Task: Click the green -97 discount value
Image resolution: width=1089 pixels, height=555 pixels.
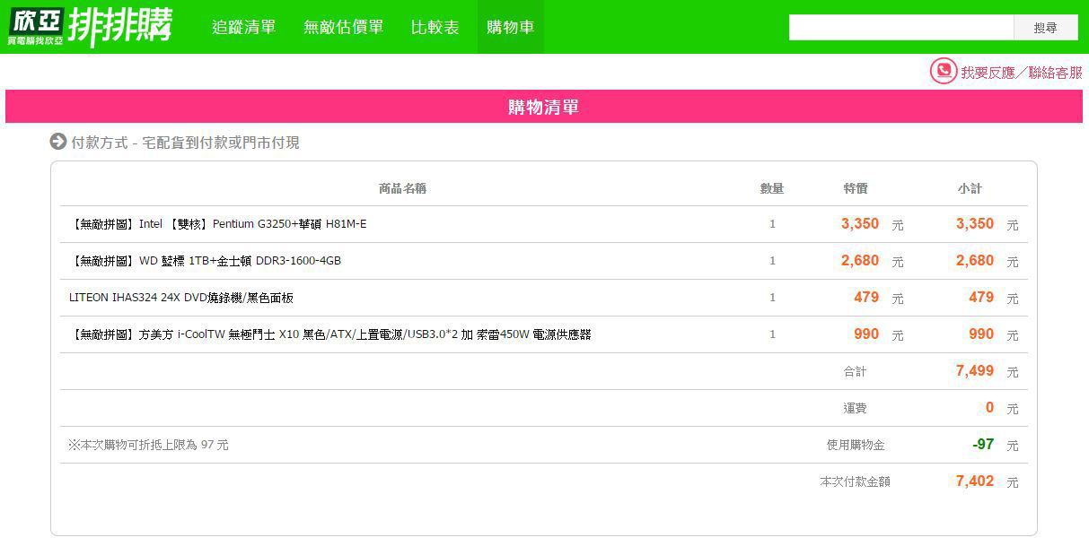Action: click(983, 445)
